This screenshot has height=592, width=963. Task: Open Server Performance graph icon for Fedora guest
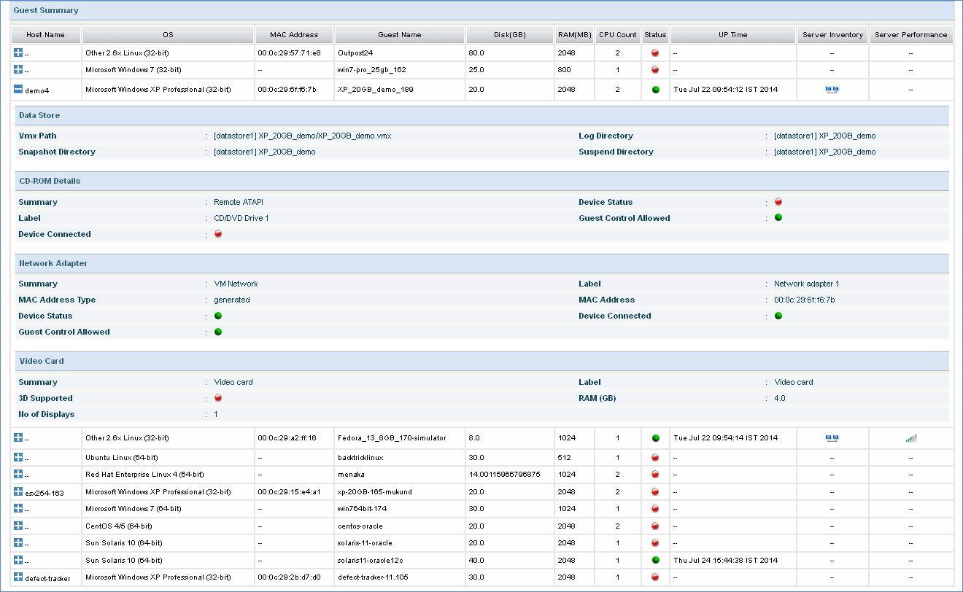tap(910, 438)
